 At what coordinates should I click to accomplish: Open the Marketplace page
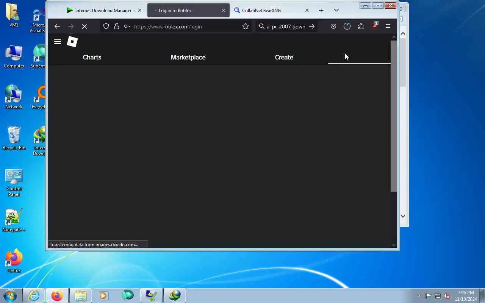click(x=188, y=57)
